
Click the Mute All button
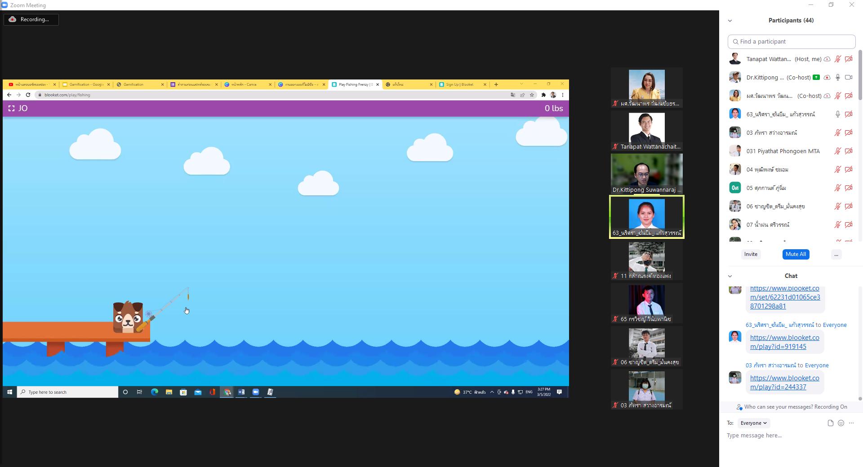(796, 254)
